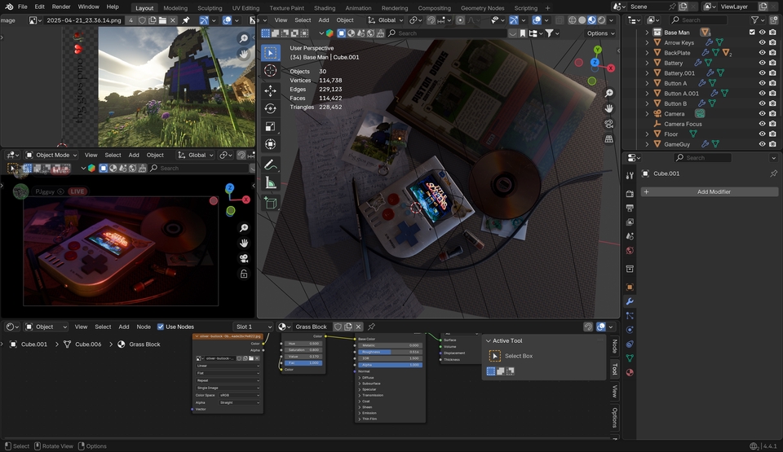The width and height of the screenshot is (783, 452).
Task: Activate the Rotate tool
Action: coord(271,108)
